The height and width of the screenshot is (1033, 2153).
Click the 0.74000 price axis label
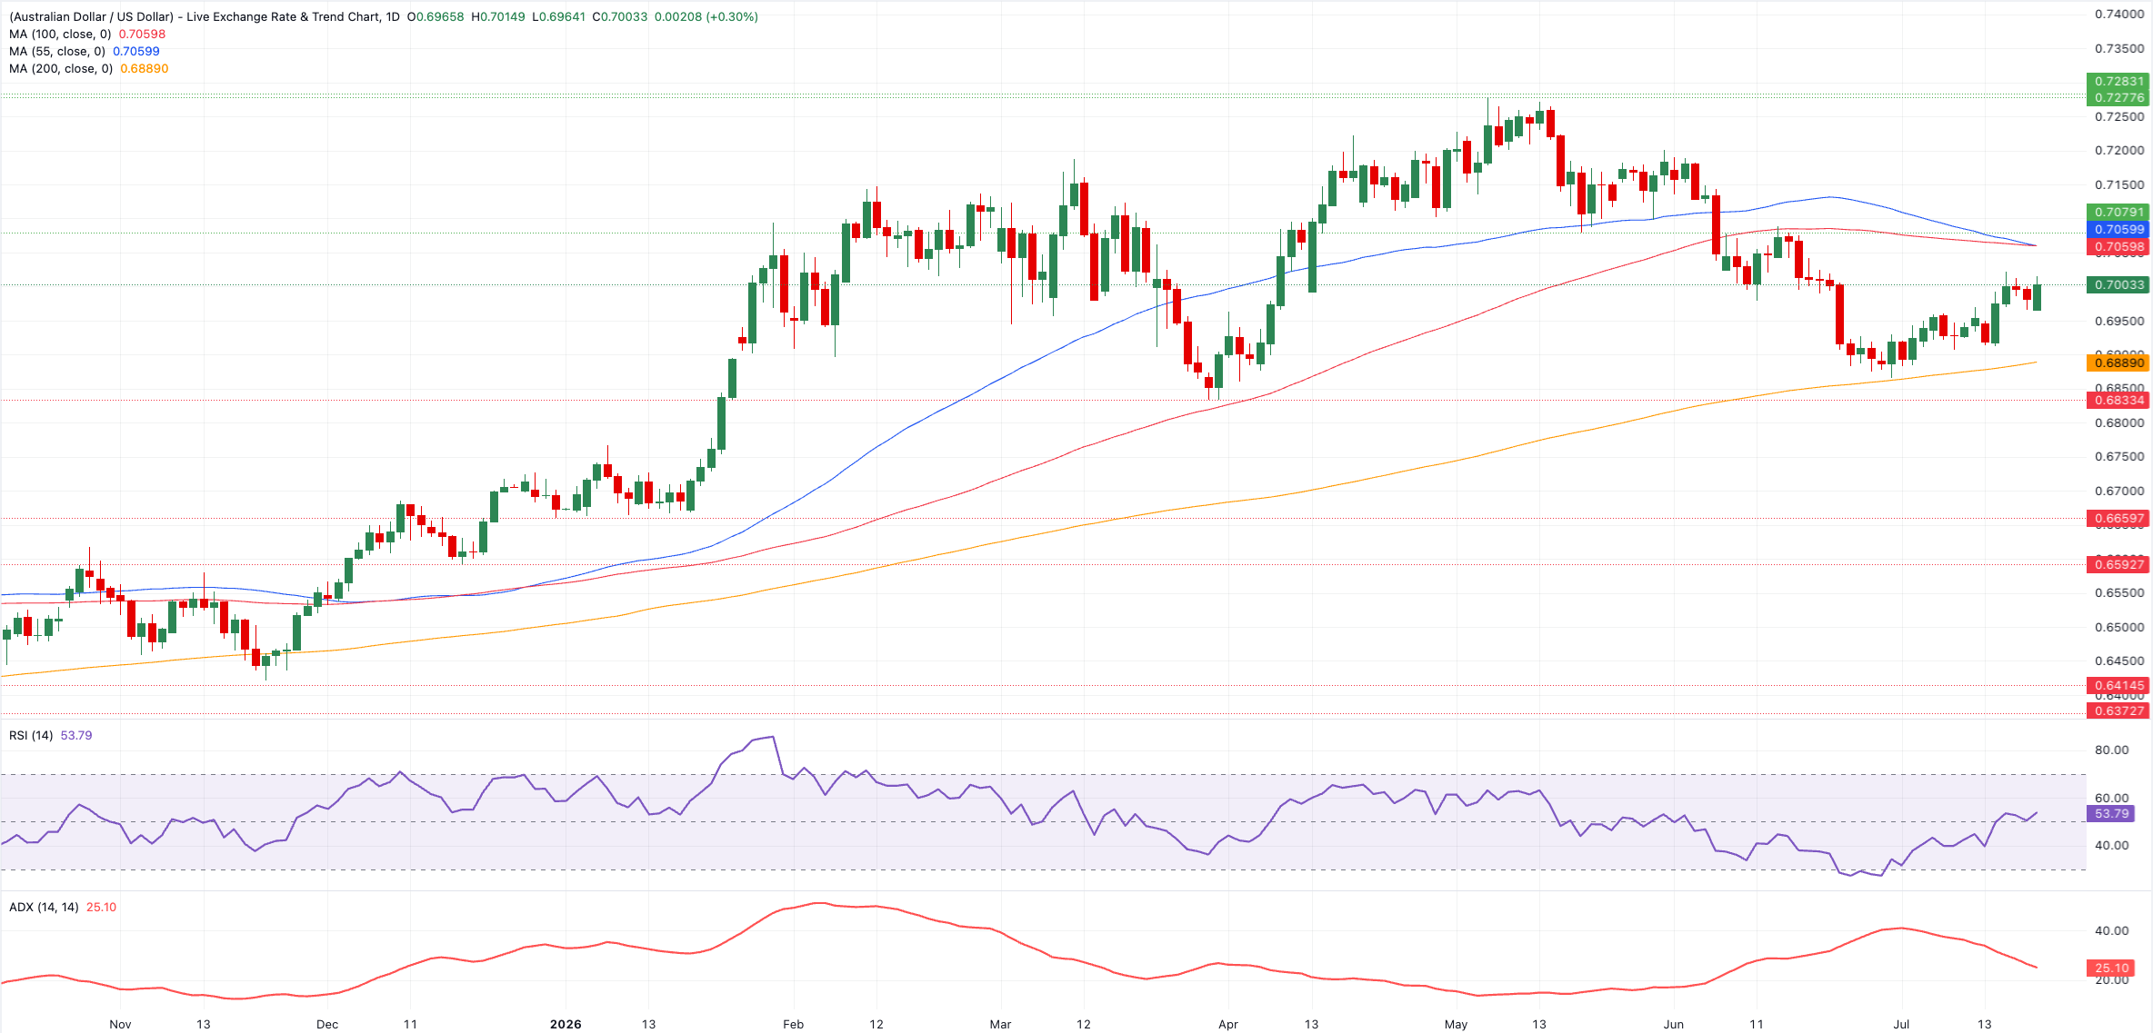(2118, 14)
